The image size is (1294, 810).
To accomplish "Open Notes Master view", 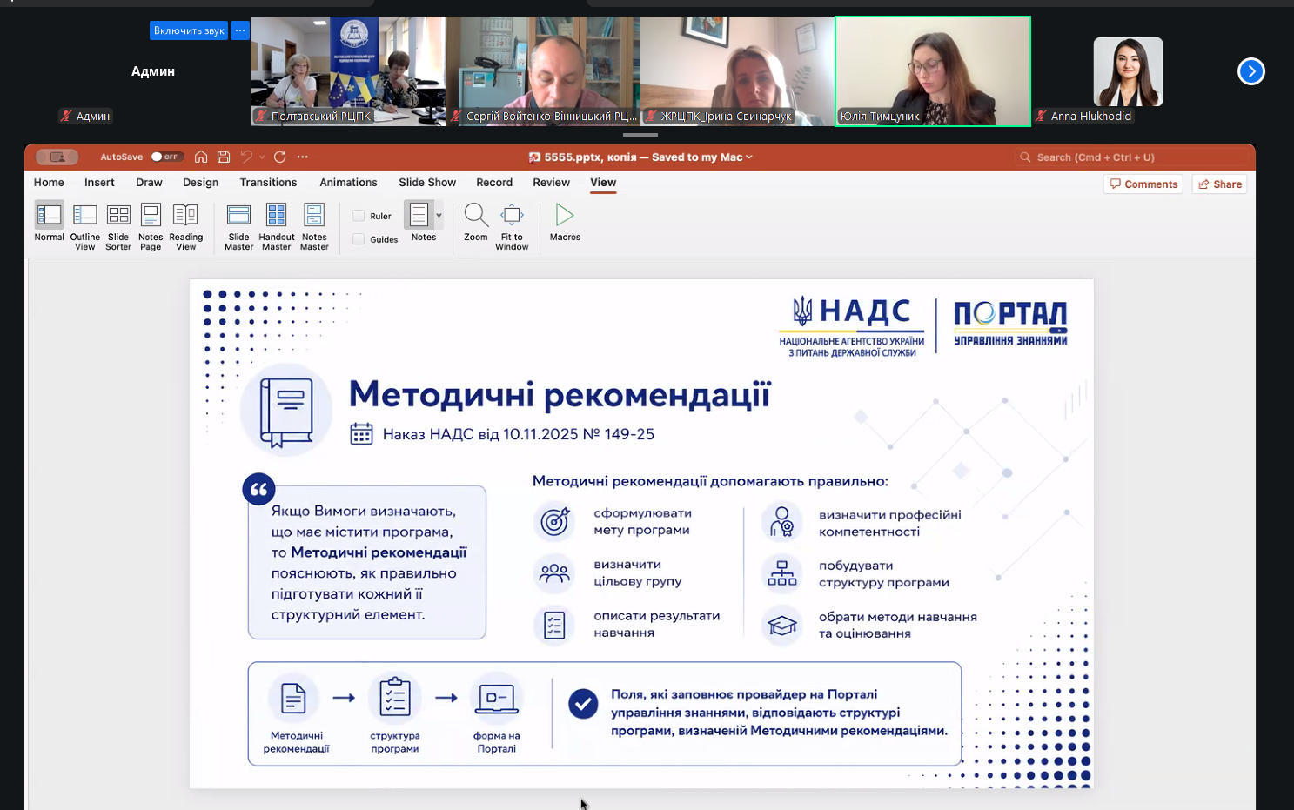I will pos(314,227).
